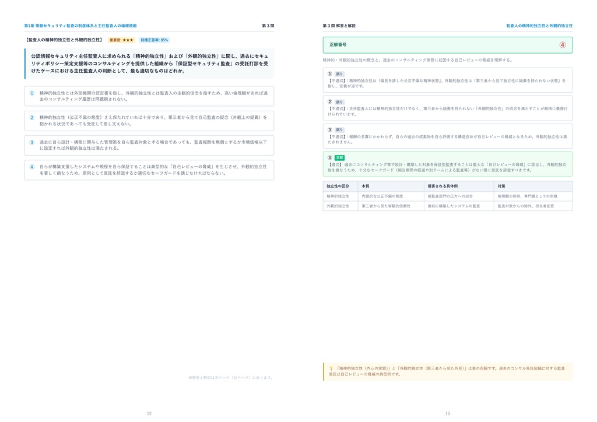
Task: Click explanation ② text about 両方を満たすこと
Action: [x=447, y=111]
